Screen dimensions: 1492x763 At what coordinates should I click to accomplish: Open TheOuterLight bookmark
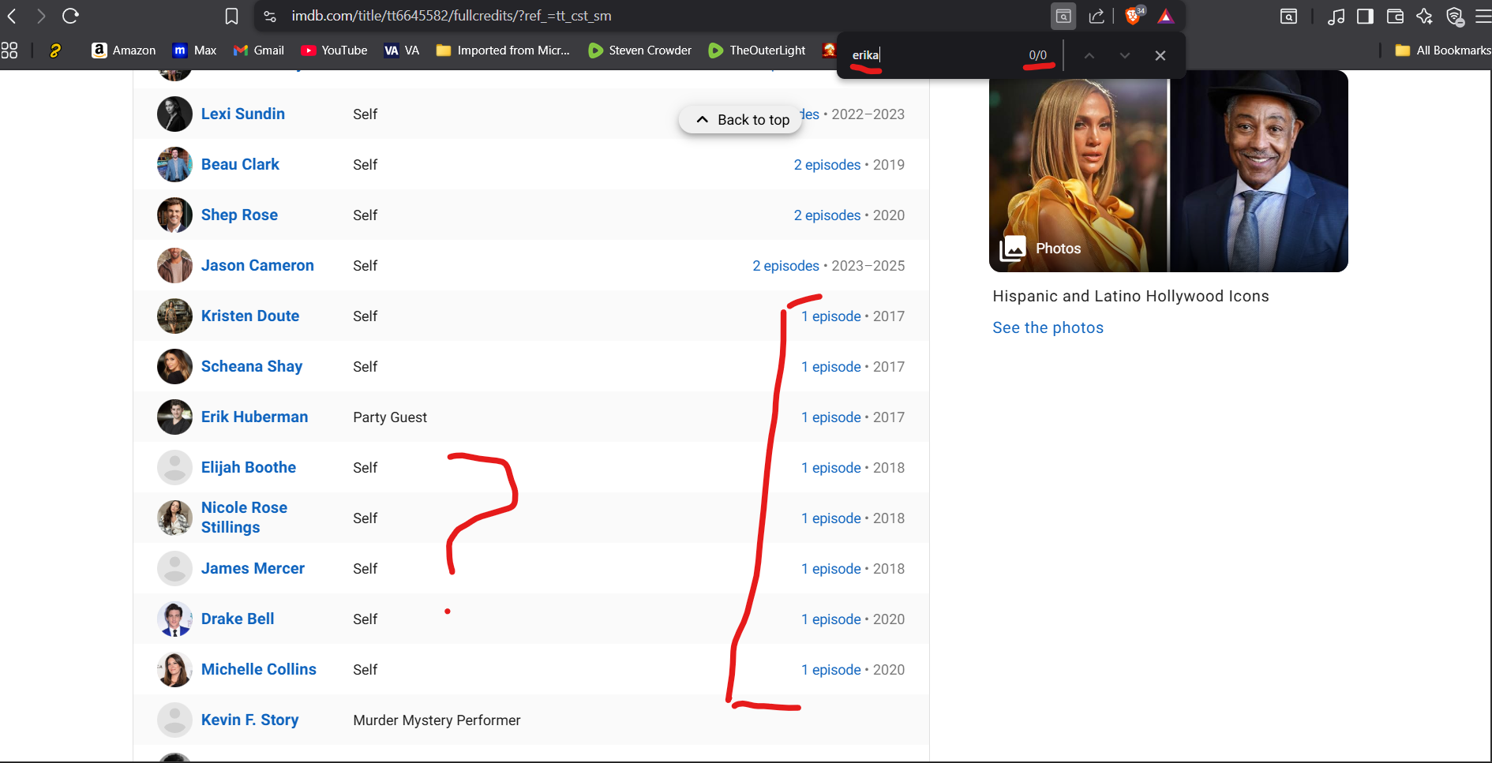click(x=758, y=50)
